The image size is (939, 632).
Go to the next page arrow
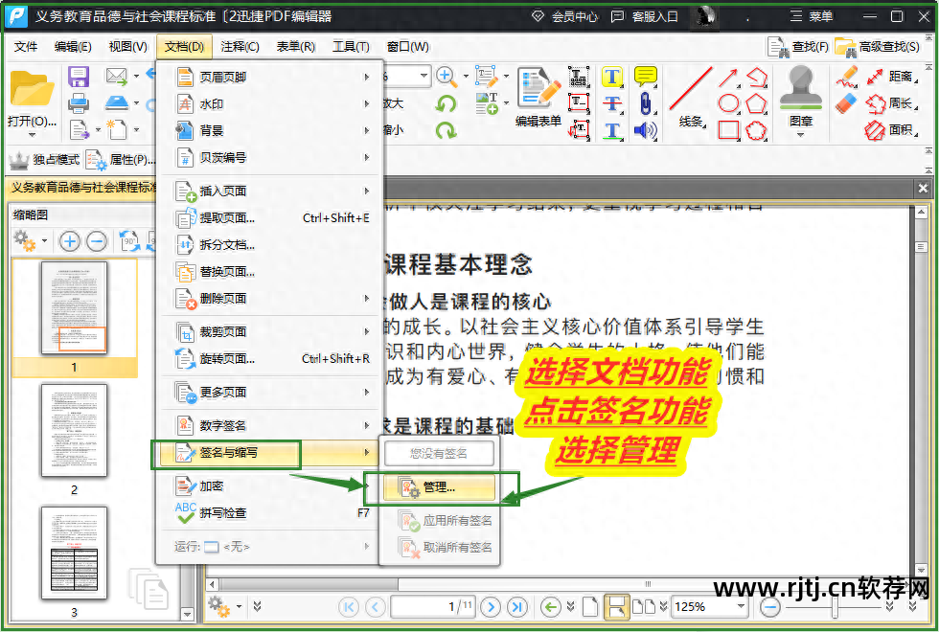click(491, 607)
